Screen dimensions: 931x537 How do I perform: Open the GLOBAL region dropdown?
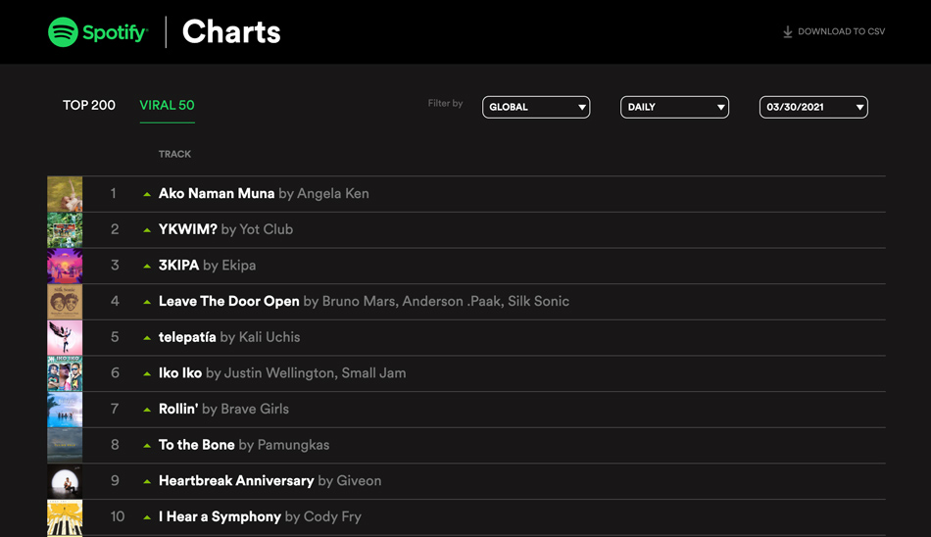pos(536,107)
